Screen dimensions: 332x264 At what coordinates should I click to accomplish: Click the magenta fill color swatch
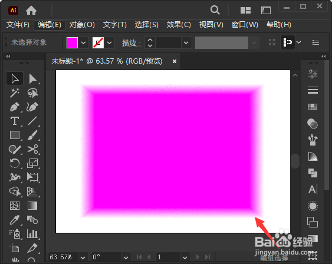coord(72,43)
